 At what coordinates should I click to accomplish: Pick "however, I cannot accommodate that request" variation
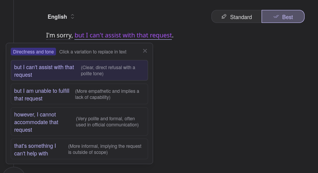click(x=36, y=122)
